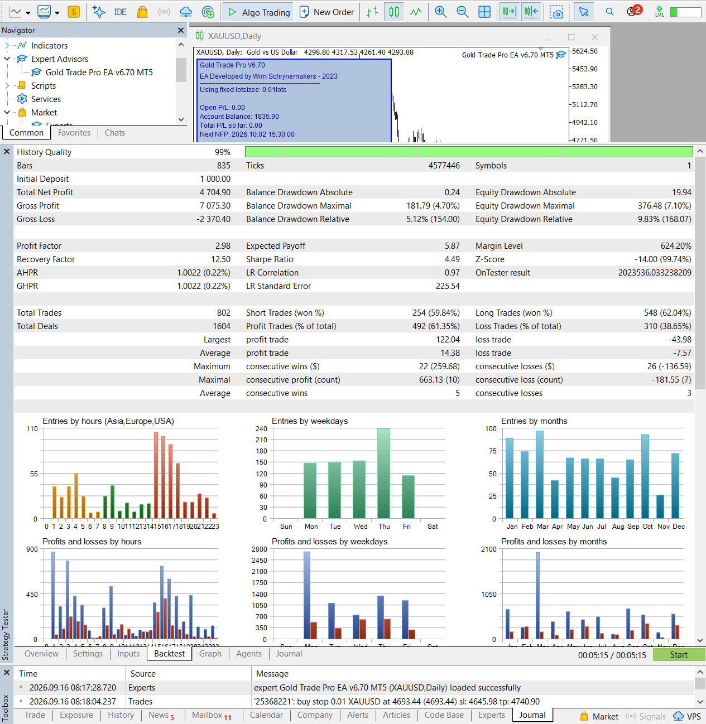Open the History tab in Toolbox
The width and height of the screenshot is (706, 724).
click(x=121, y=715)
